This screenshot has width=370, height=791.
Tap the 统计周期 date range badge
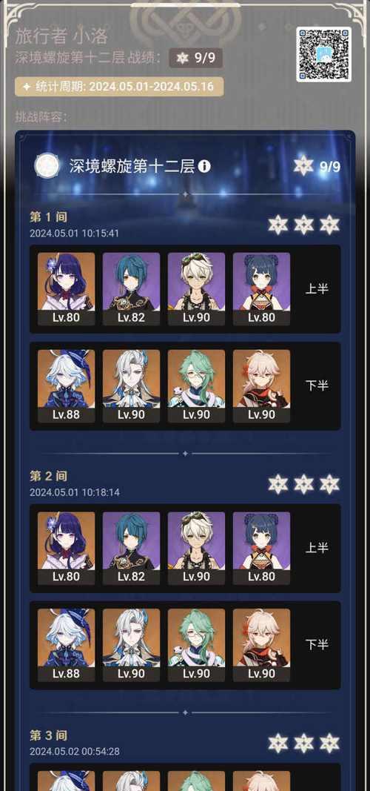pyautogui.click(x=119, y=87)
